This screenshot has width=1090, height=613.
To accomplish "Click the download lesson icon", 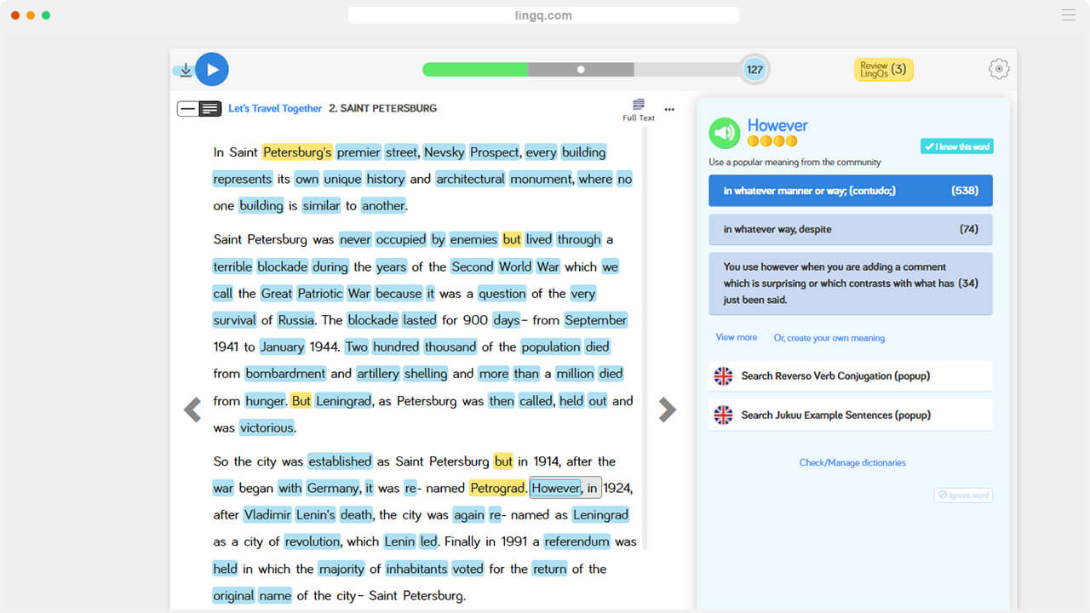I will click(185, 70).
